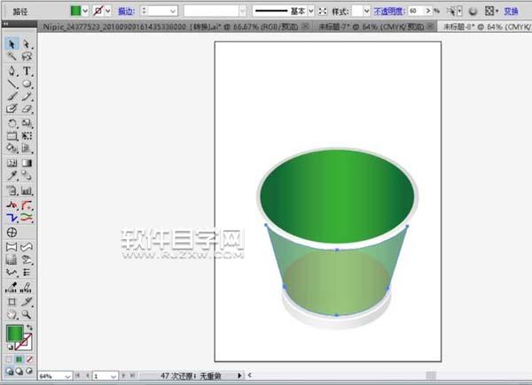
Task: Select the Gradient tool
Action: coord(27,163)
